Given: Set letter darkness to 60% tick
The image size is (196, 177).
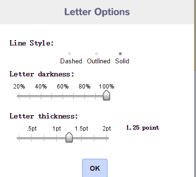Looking at the screenshot, I should coord(63,96).
